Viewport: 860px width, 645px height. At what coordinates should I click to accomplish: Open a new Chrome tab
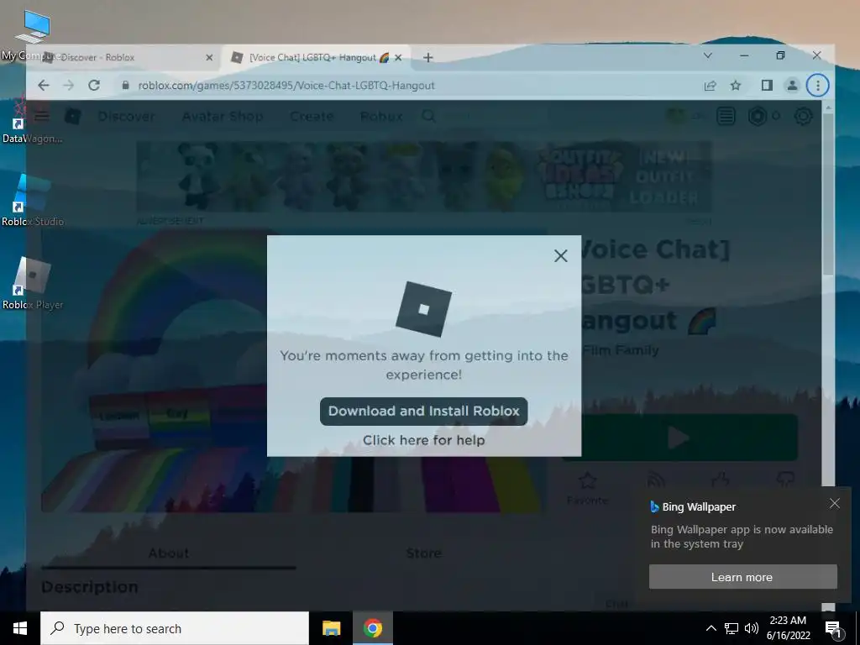click(427, 58)
